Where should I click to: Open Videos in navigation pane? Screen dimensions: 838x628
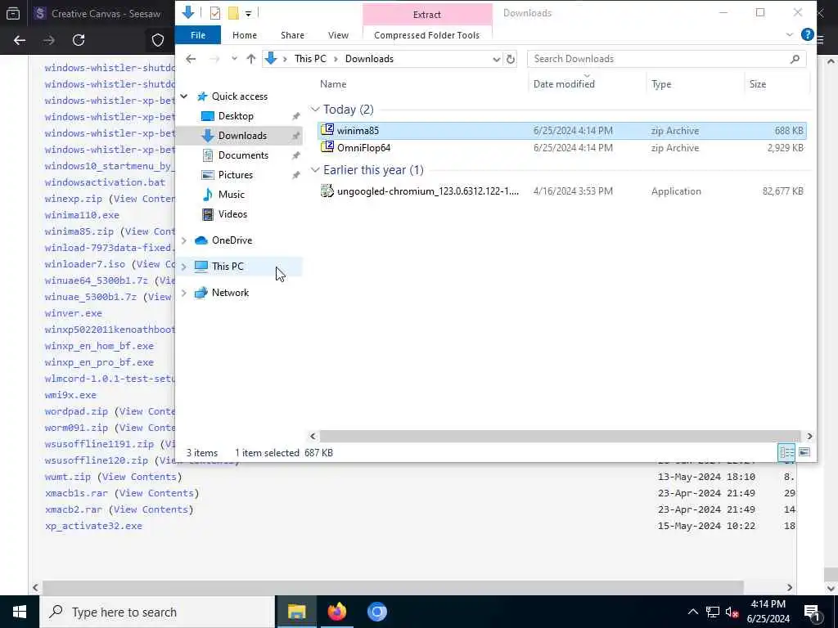(x=232, y=214)
